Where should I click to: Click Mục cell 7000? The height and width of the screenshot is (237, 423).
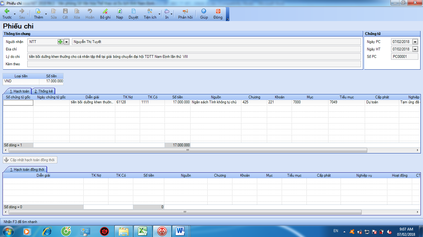pyautogui.click(x=310, y=102)
